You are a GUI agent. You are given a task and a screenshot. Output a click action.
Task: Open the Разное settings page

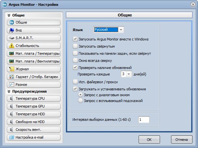pyautogui.click(x=33, y=85)
